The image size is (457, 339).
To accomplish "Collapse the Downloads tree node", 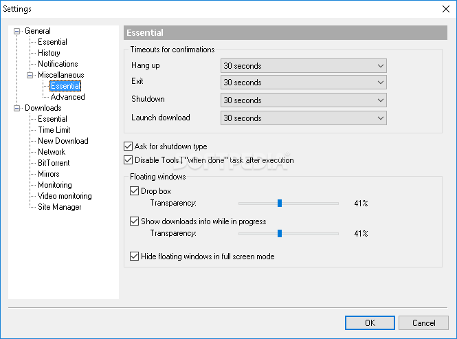I will pos(17,108).
